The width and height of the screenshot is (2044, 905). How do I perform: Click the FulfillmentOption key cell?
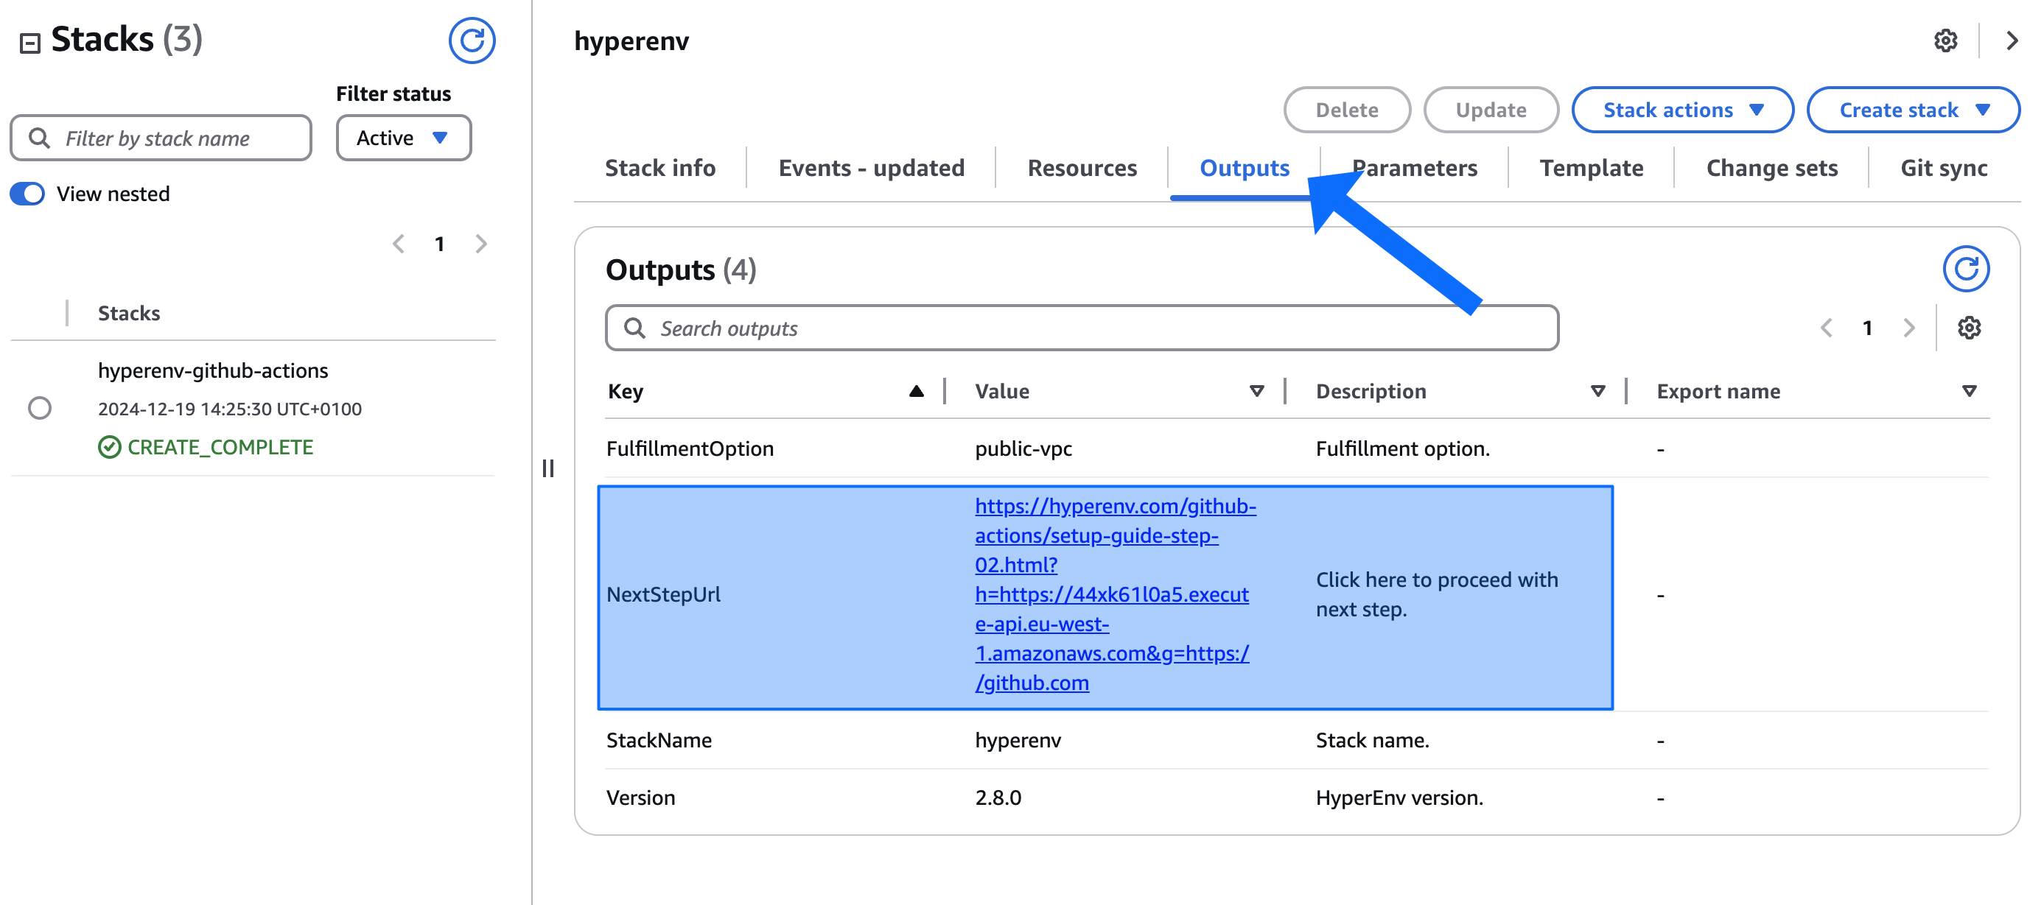690,448
